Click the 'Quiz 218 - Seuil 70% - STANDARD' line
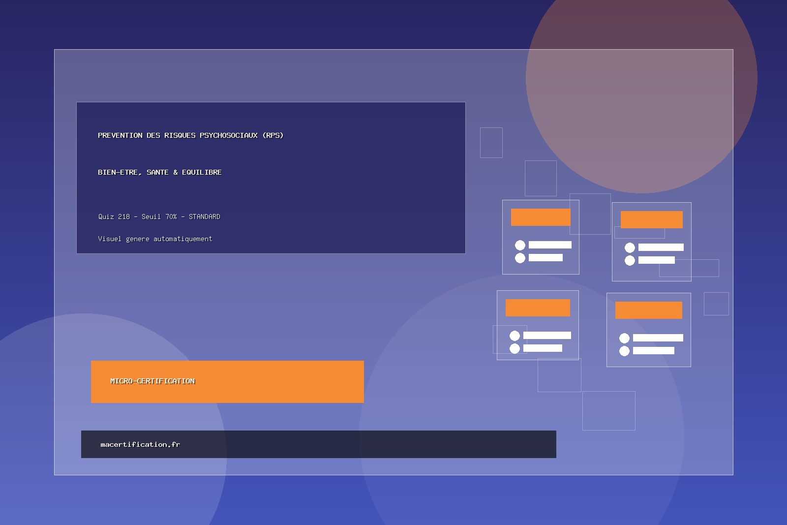The width and height of the screenshot is (787, 525). tap(159, 216)
